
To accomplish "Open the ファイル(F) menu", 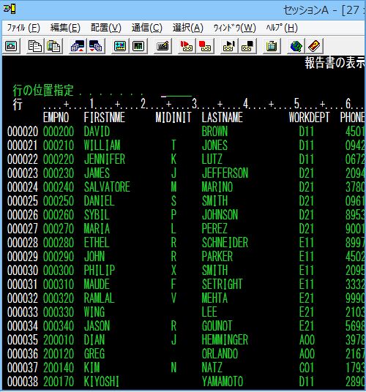I will 23,28.
